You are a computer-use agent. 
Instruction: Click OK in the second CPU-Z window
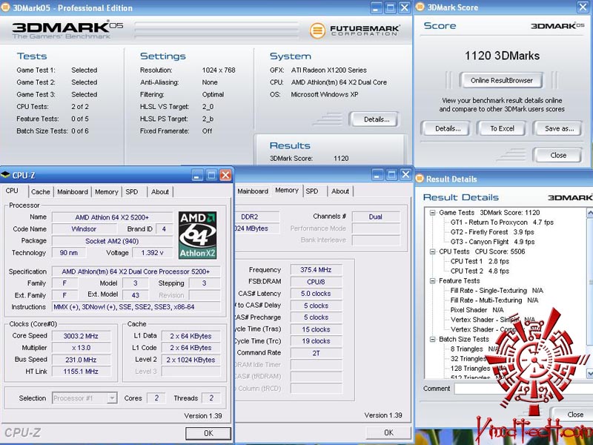coord(388,432)
